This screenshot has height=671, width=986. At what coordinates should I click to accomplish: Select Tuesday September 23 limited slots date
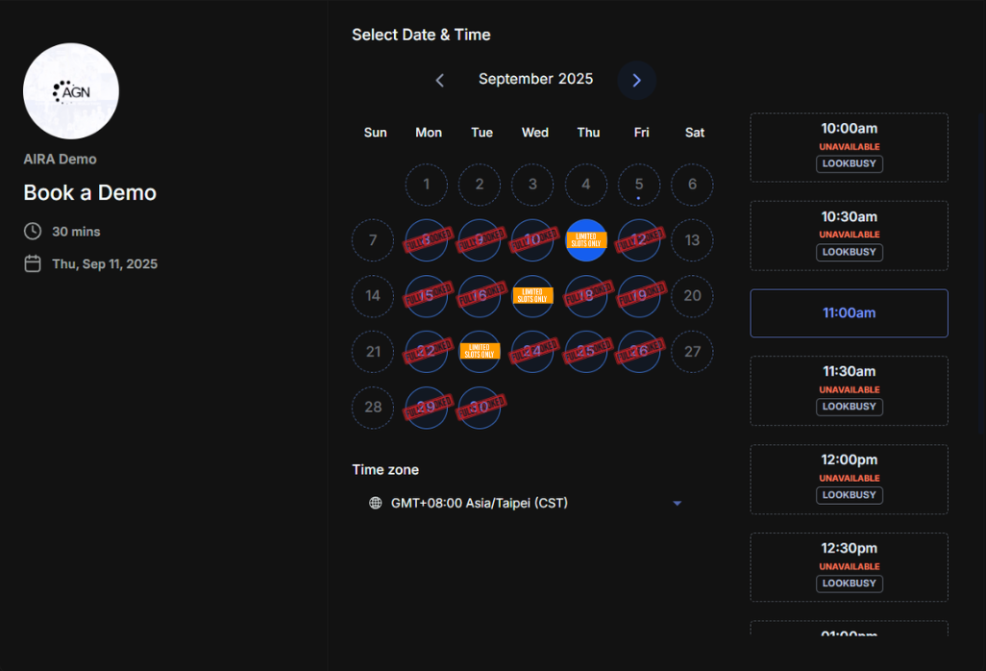(x=480, y=351)
